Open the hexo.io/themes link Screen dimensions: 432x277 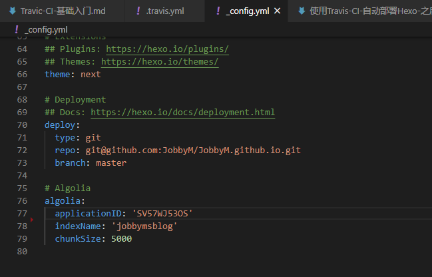(160, 62)
